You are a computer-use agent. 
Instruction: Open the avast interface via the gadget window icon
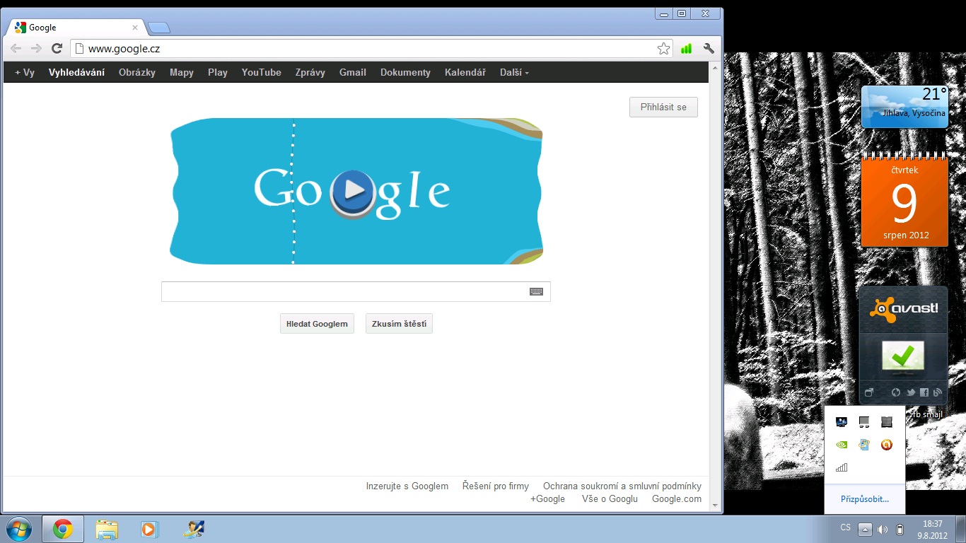869,392
